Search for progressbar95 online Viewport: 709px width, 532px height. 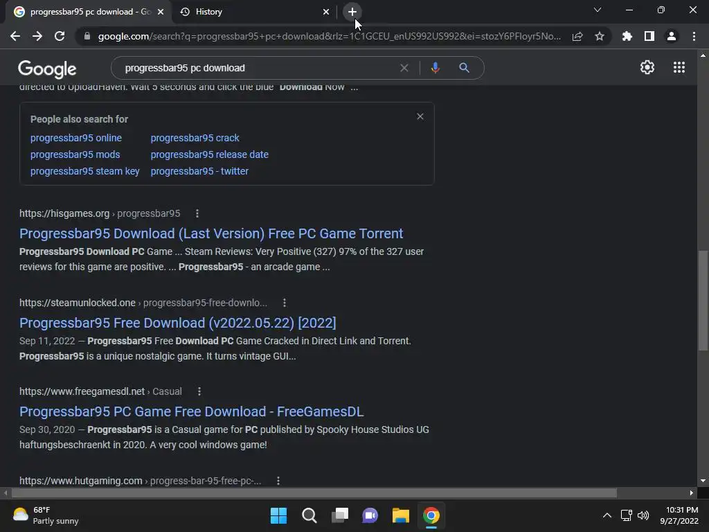point(76,138)
